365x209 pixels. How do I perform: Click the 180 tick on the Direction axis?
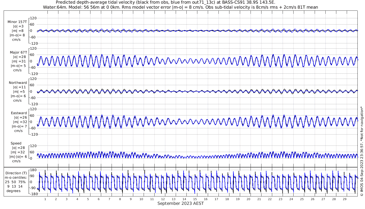pyautogui.click(x=32, y=170)
